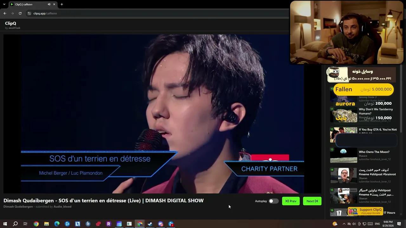
Task: Launch Google Chrome from the taskbar
Action: 36,224
